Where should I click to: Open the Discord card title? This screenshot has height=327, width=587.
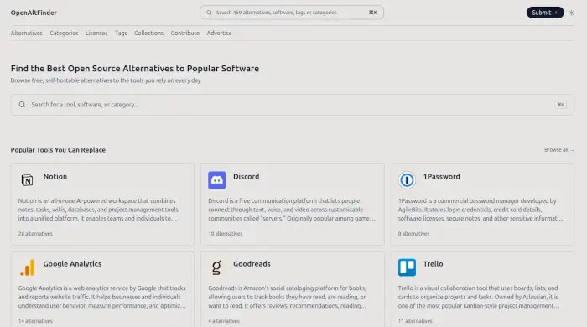(x=246, y=177)
